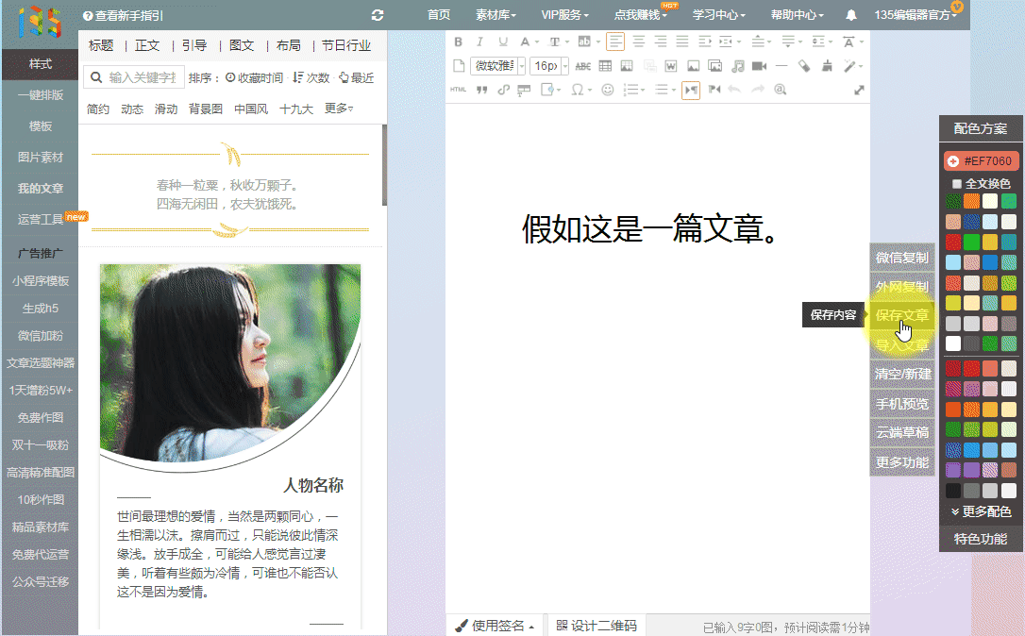Click the 保存文章 button

pos(901,315)
